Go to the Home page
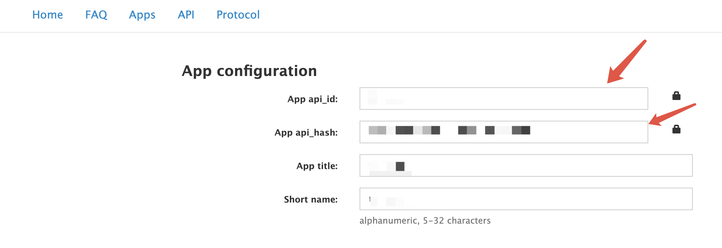The width and height of the screenshot is (722, 248). tap(47, 15)
